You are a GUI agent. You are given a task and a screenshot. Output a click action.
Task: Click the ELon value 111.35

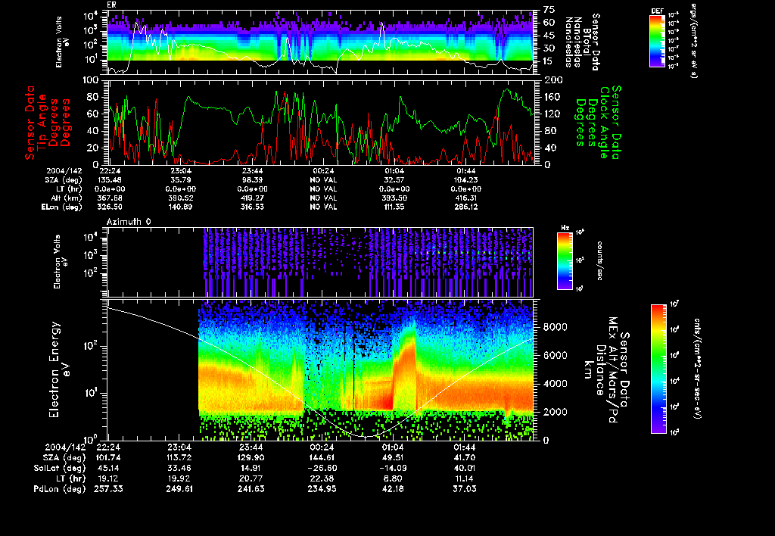point(394,207)
